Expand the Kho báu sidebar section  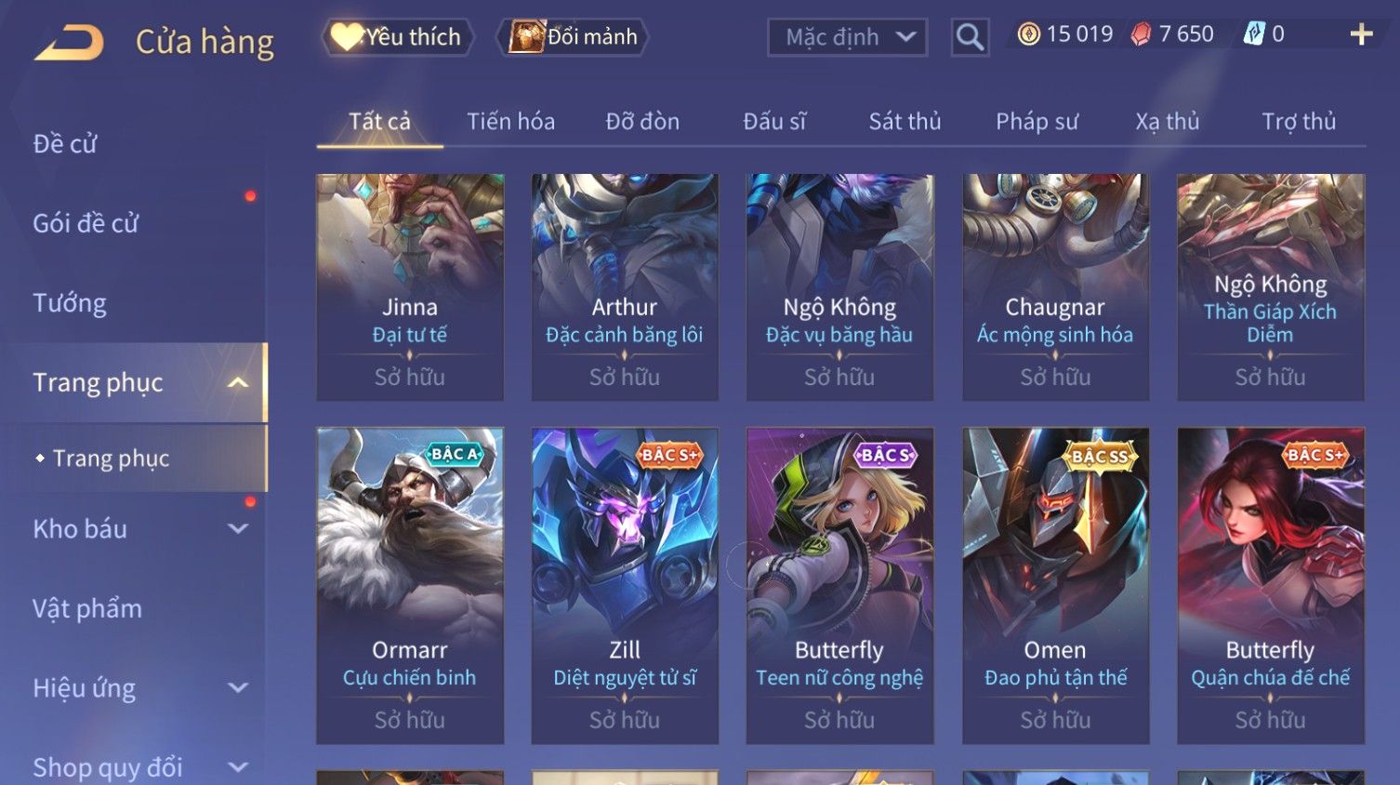tap(238, 528)
